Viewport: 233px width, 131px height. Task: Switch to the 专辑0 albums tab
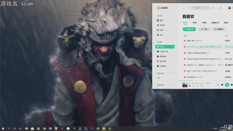204,23
